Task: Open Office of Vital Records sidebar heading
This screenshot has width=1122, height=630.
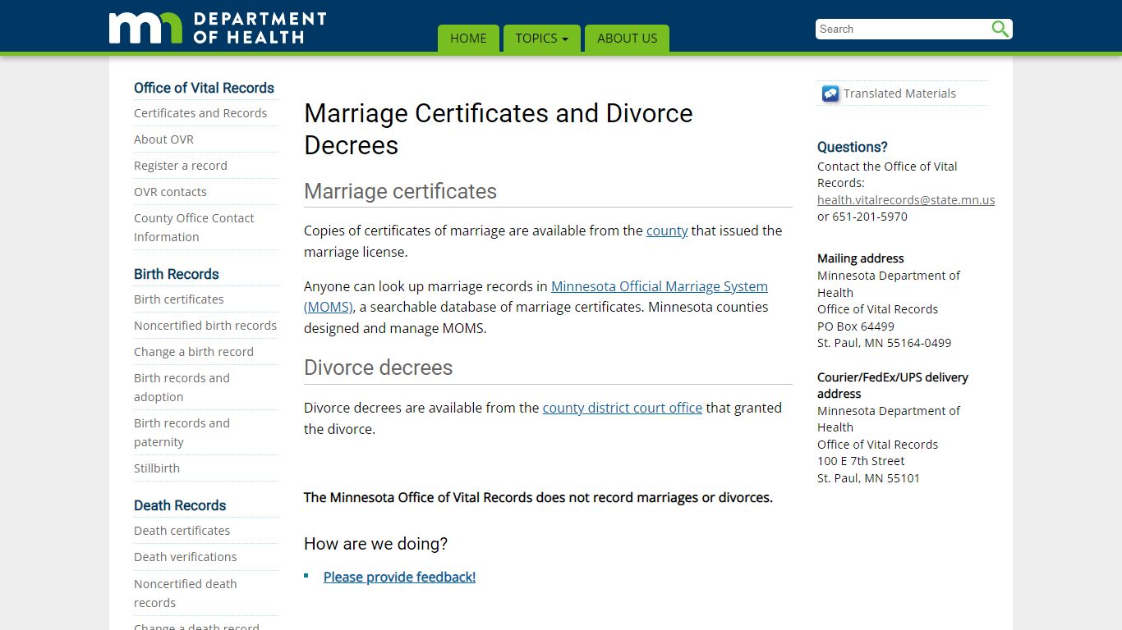Action: point(204,88)
